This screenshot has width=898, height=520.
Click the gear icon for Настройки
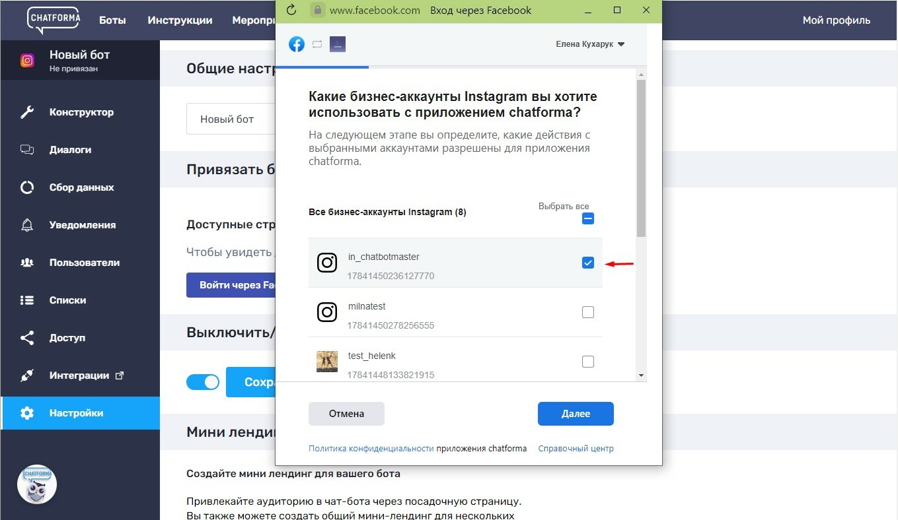27,413
